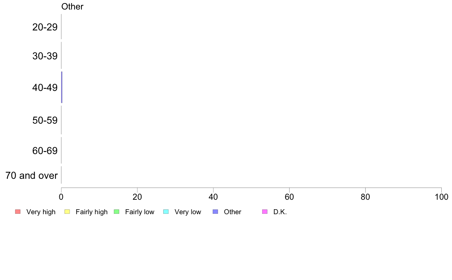Image resolution: width=452 pixels, height=280 pixels.
Task: Select the D.K. legend label
Action: [x=280, y=212]
